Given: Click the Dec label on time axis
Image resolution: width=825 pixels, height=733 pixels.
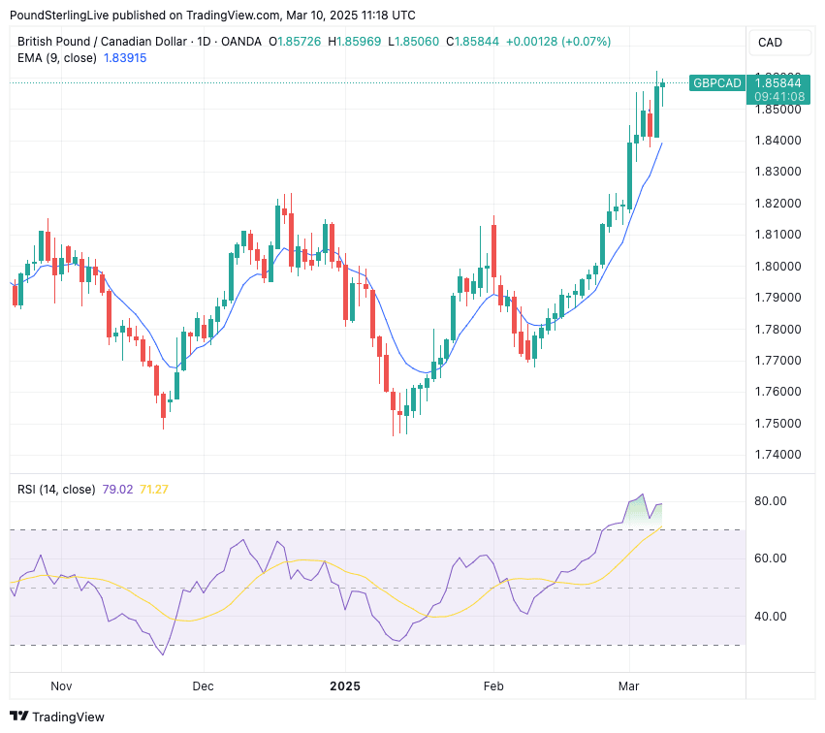Looking at the screenshot, I should coord(203,686).
